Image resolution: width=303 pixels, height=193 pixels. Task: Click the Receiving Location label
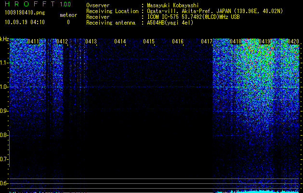[x=112, y=11]
